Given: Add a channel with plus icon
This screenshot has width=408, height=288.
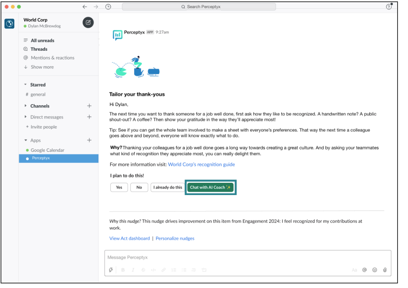Looking at the screenshot, I should (x=89, y=106).
